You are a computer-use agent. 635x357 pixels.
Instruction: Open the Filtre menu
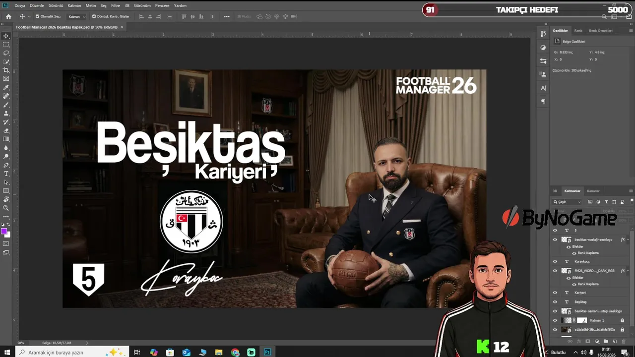116,5
